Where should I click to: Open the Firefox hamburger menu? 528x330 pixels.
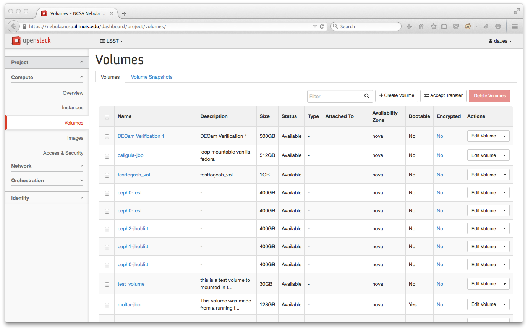coord(514,26)
